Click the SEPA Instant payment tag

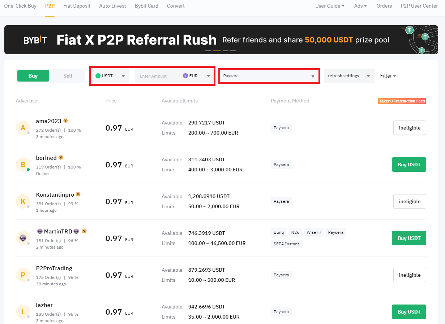coord(286,244)
